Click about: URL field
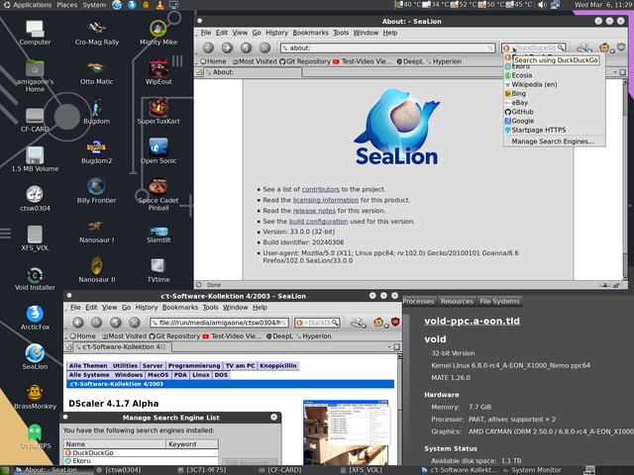Image resolution: width=634 pixels, height=475 pixels. tap(387, 47)
